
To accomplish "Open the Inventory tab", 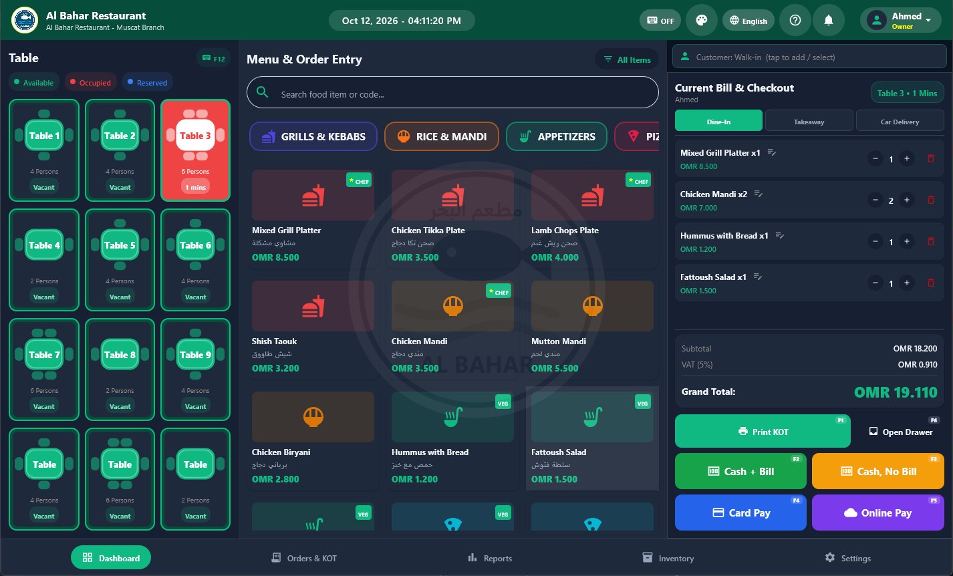I will pos(668,558).
